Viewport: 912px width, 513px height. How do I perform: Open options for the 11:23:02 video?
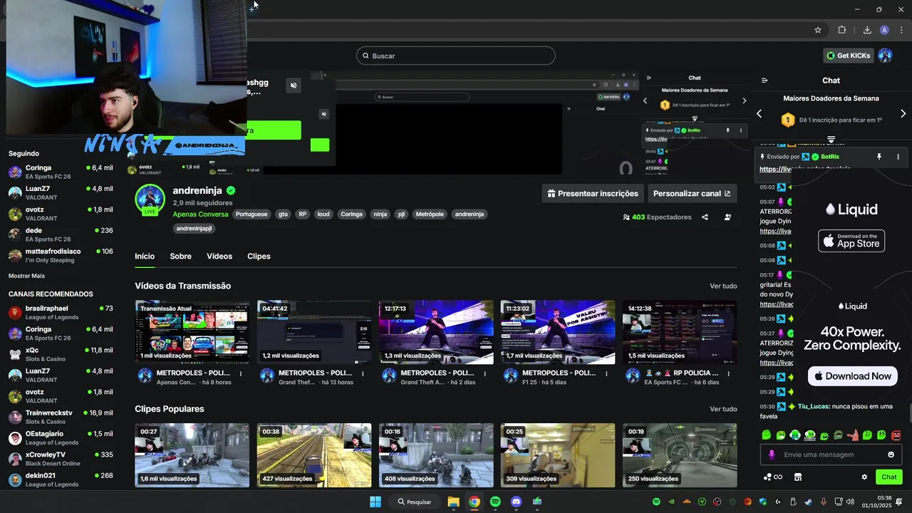[x=606, y=373]
